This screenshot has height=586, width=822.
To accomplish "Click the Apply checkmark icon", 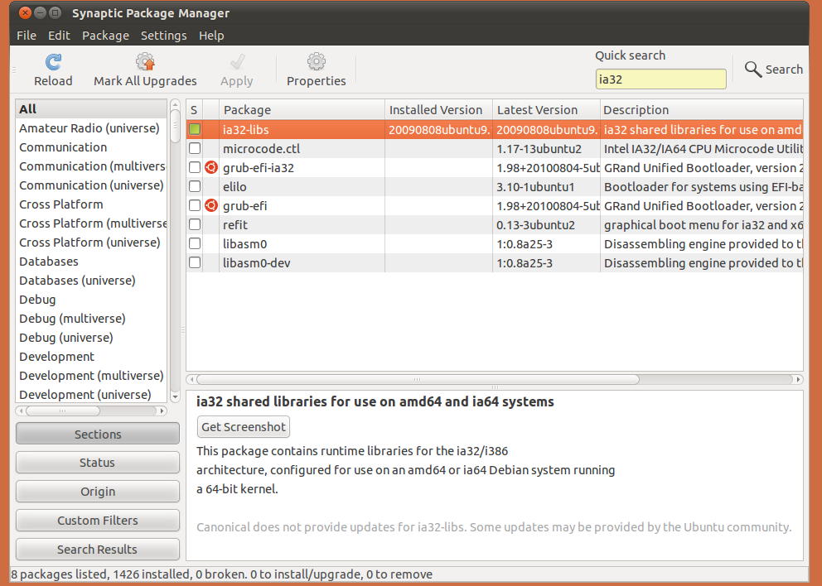I will [237, 62].
